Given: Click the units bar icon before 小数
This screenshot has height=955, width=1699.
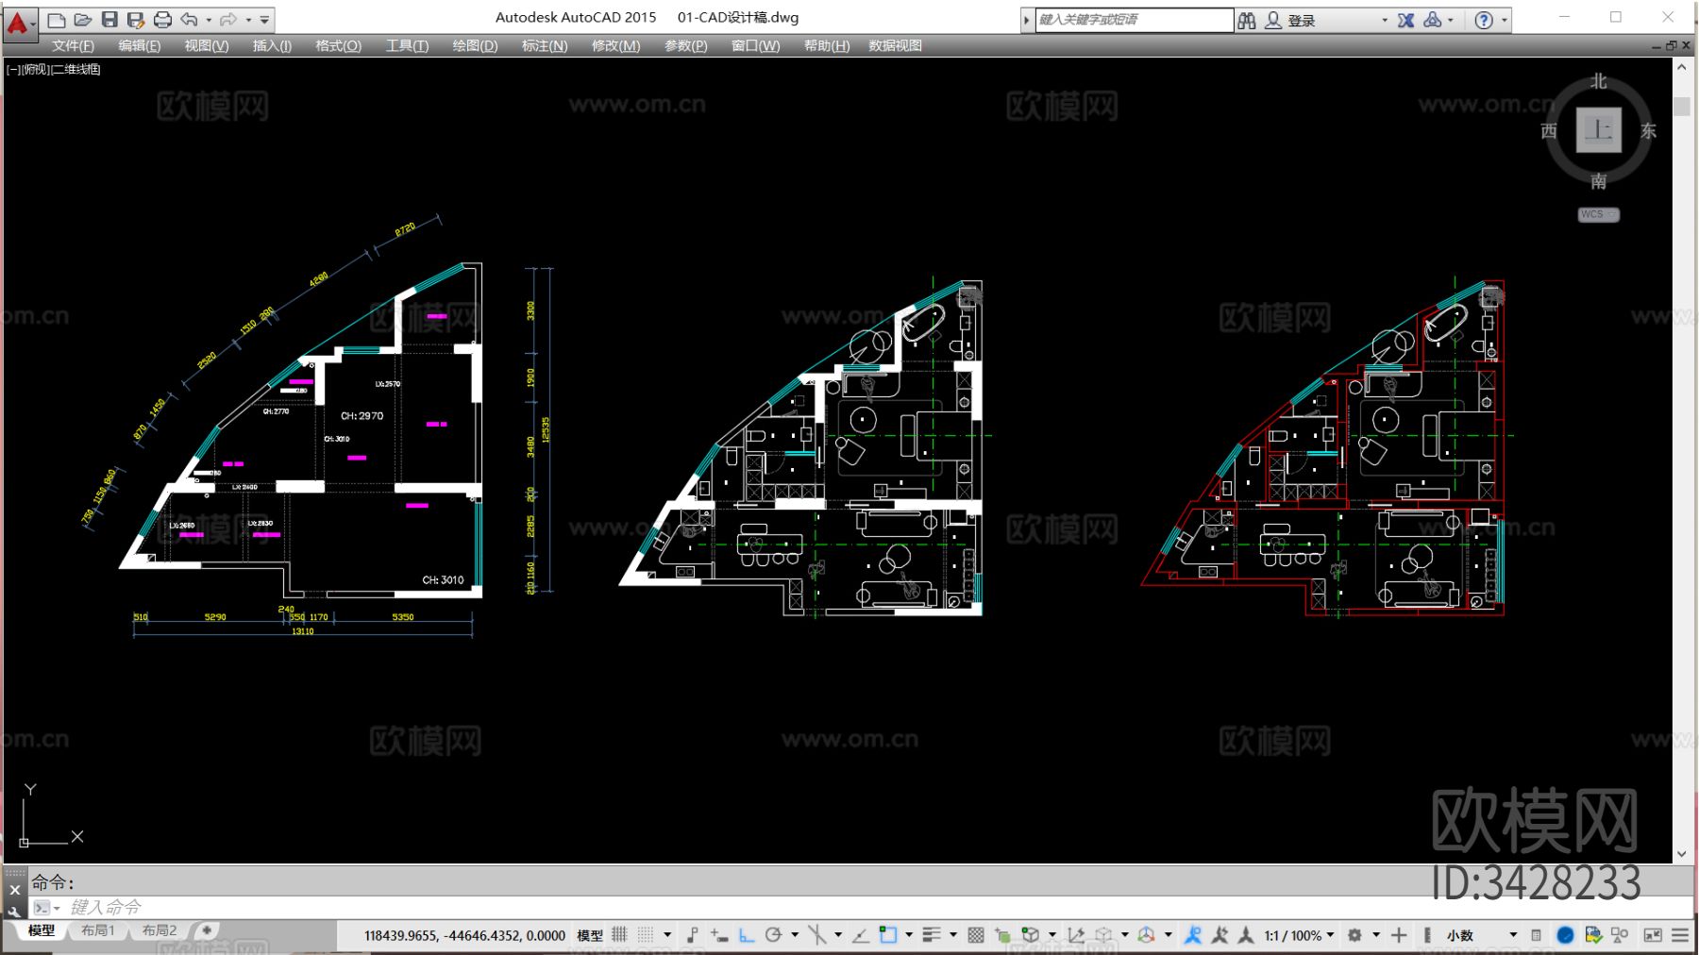Looking at the screenshot, I should tap(1427, 935).
